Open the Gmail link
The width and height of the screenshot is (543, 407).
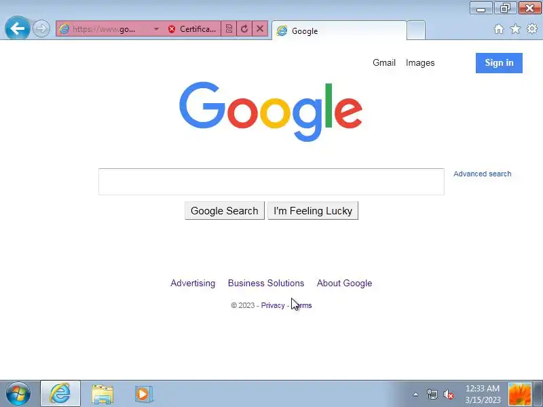pyautogui.click(x=384, y=62)
